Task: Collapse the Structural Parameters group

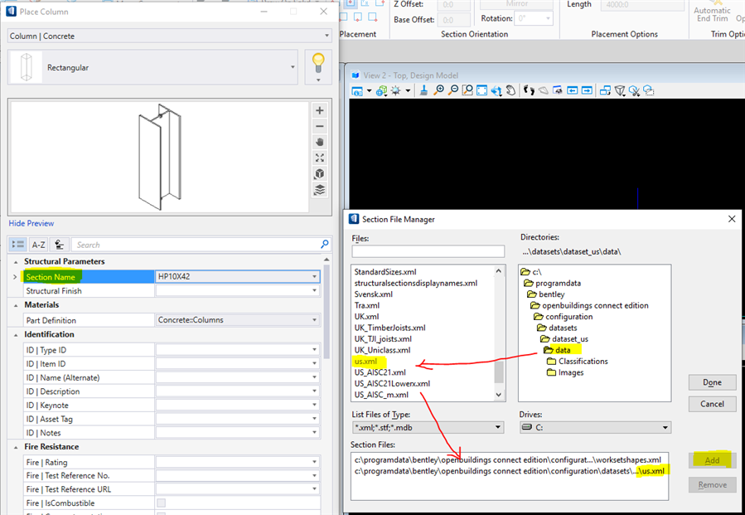Action: click(17, 261)
